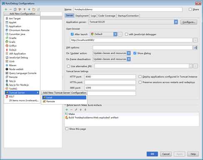Click the localhost URL input field
The image size is (203, 160).
coord(131,40)
